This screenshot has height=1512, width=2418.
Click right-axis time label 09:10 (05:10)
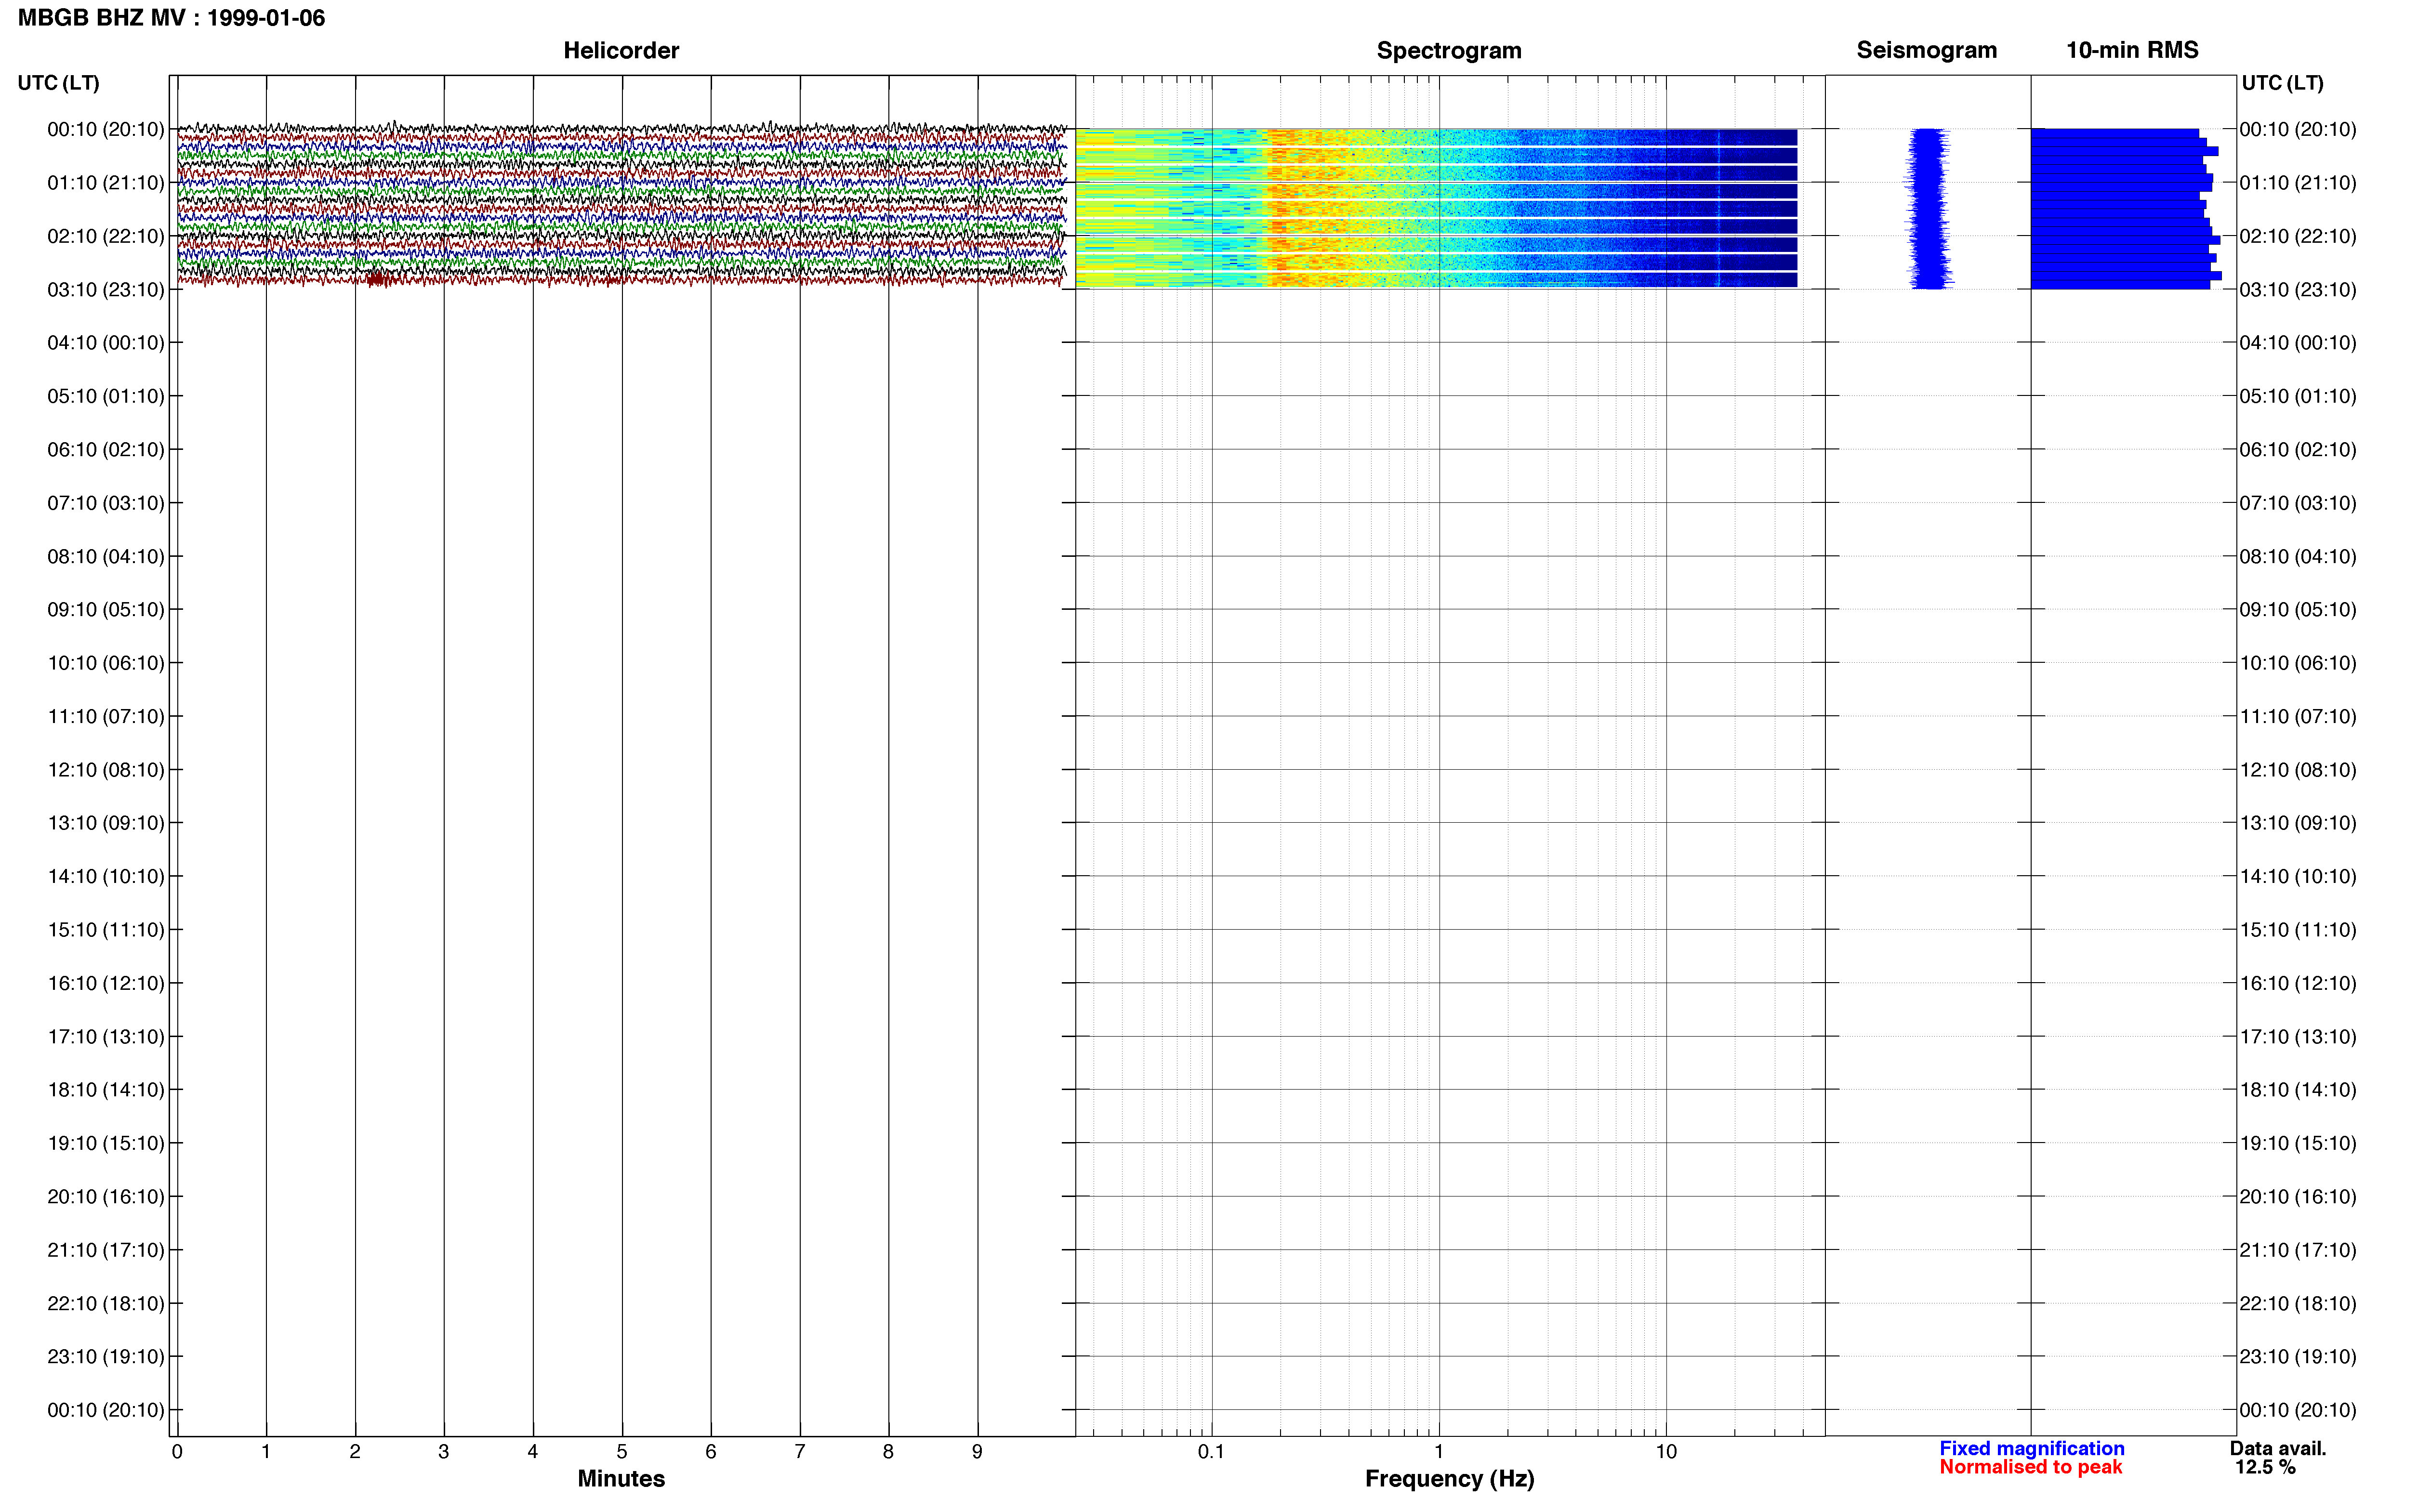click(x=2298, y=610)
